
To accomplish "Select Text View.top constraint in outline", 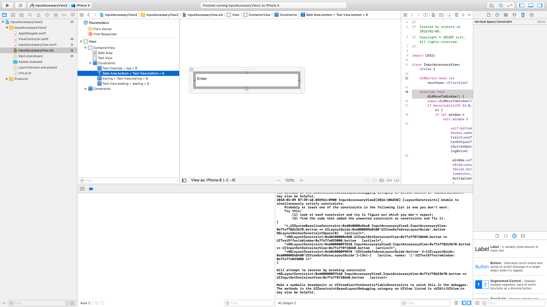I will coord(120,68).
